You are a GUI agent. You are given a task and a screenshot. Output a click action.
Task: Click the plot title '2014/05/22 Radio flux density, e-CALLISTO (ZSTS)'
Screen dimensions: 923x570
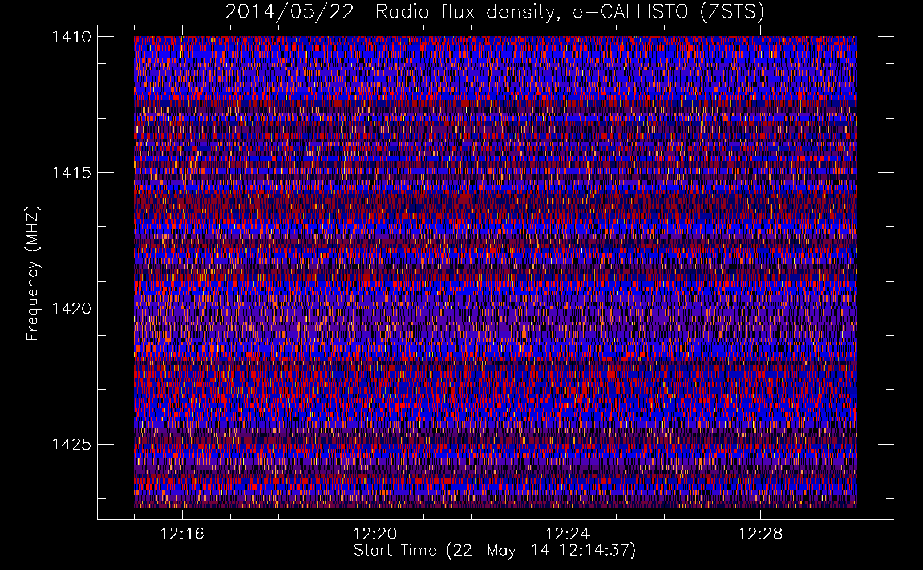point(495,11)
